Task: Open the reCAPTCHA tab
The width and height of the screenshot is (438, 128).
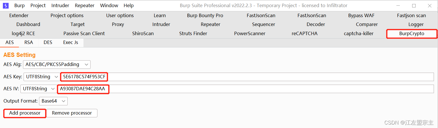Action: click(x=305, y=34)
